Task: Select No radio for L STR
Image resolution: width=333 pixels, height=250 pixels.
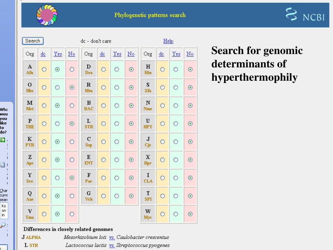Action: click(x=131, y=123)
